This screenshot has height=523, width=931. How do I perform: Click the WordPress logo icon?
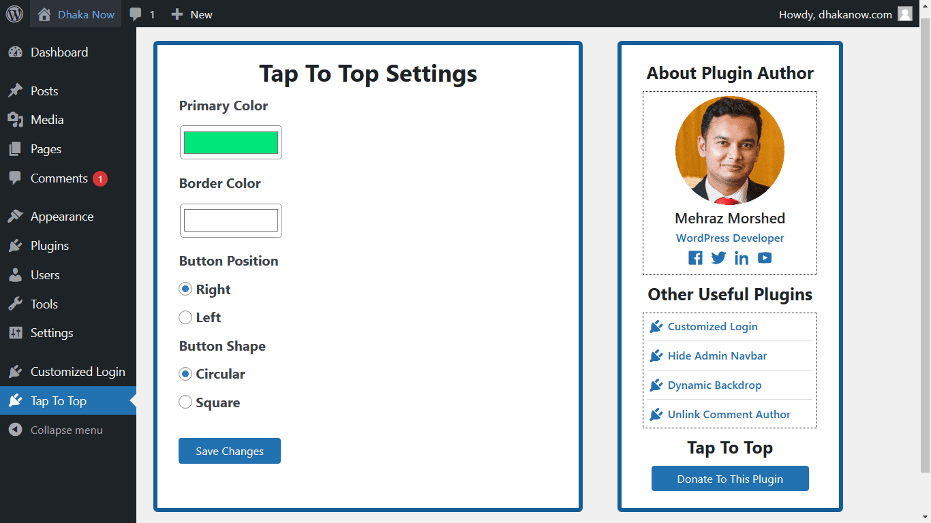click(14, 14)
